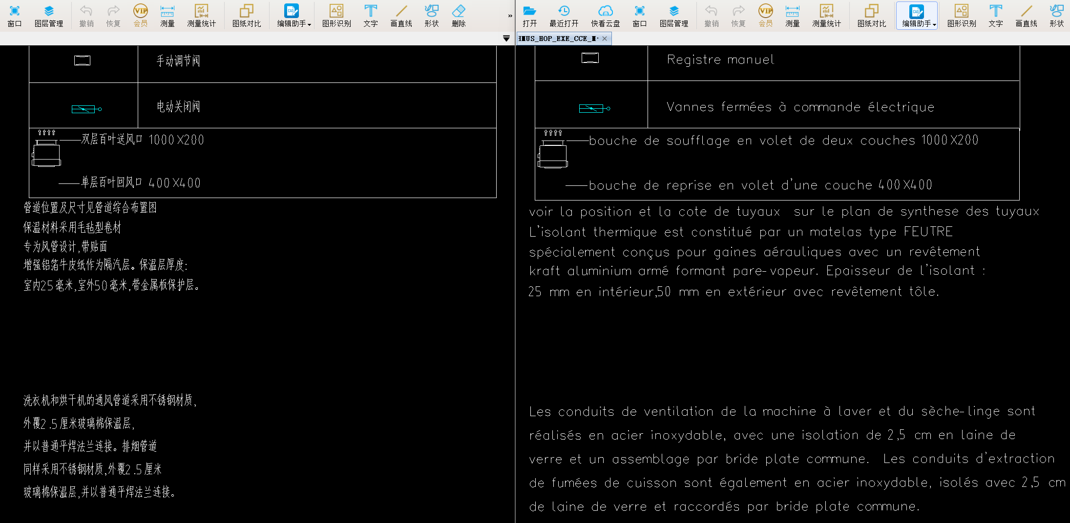
Task: Pick 画直线 line tool in left window
Action: pyautogui.click(x=401, y=16)
